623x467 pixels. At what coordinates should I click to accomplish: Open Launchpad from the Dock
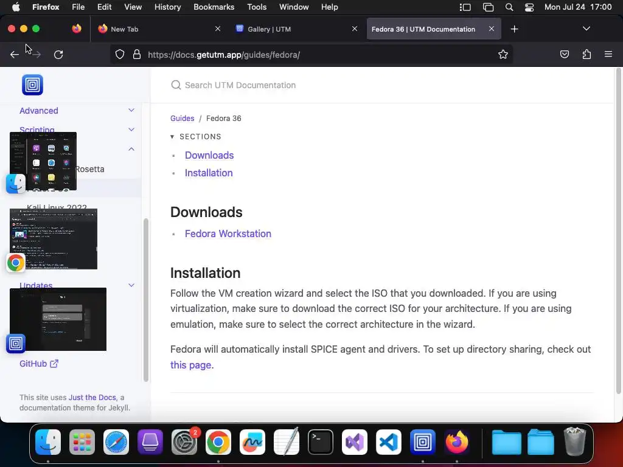[82, 442]
